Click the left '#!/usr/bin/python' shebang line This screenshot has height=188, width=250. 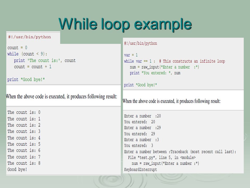[x=29, y=37]
